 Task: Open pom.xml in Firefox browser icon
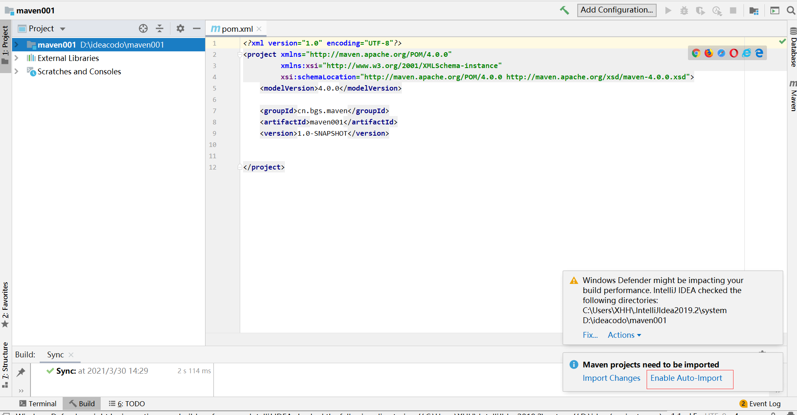click(x=709, y=53)
